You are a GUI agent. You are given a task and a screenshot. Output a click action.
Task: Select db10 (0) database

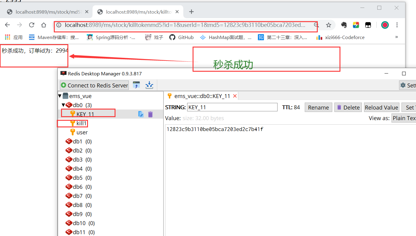(x=80, y=223)
